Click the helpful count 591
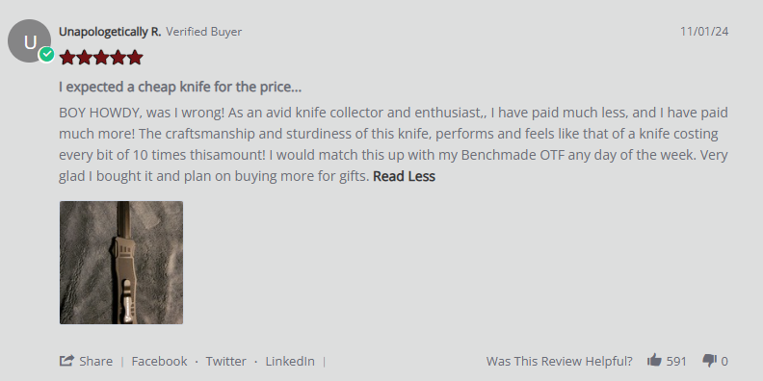This screenshot has height=381, width=763. click(x=676, y=361)
